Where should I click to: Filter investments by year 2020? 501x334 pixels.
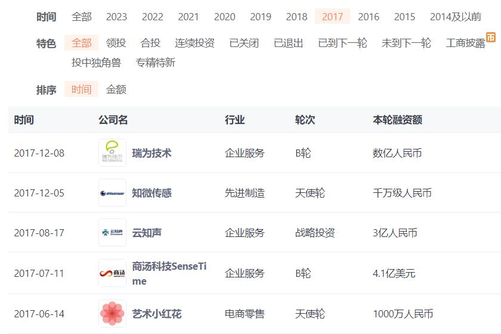[x=224, y=17]
